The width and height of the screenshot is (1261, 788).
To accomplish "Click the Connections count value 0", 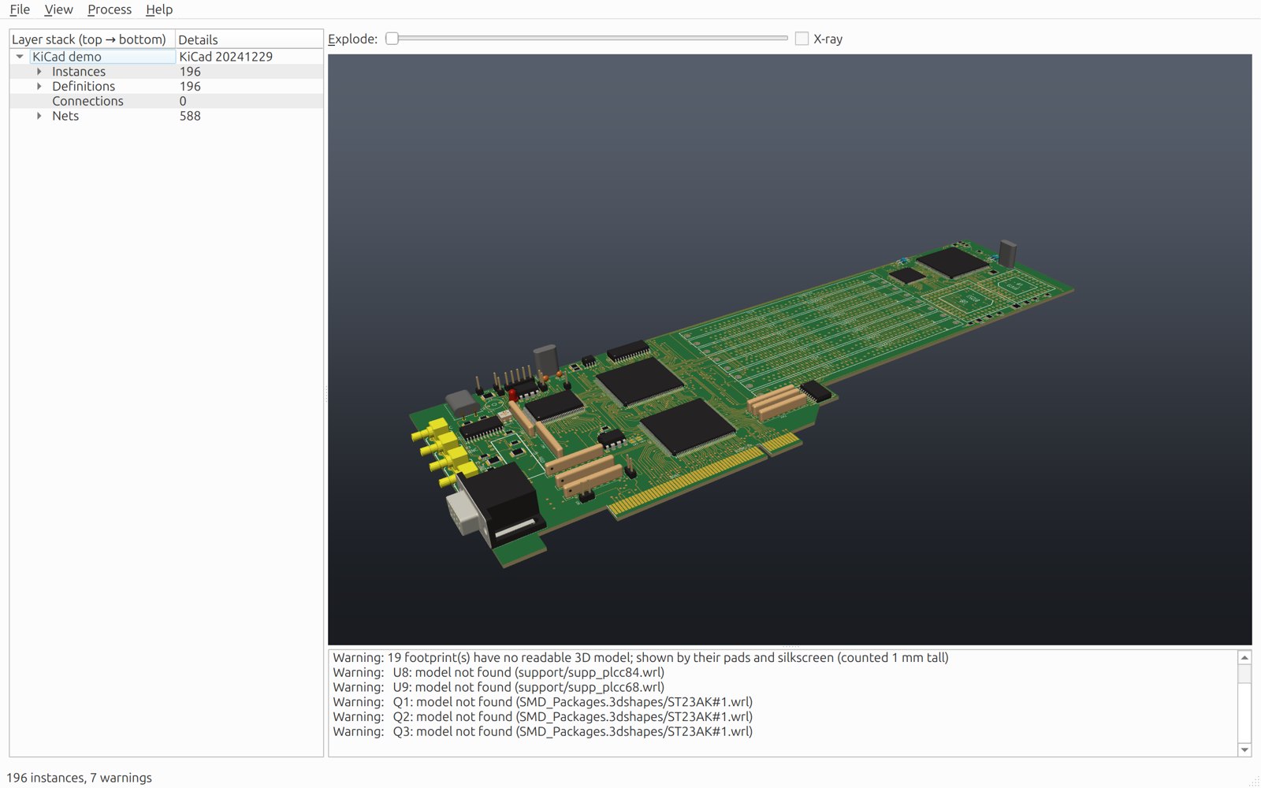I will coord(183,101).
